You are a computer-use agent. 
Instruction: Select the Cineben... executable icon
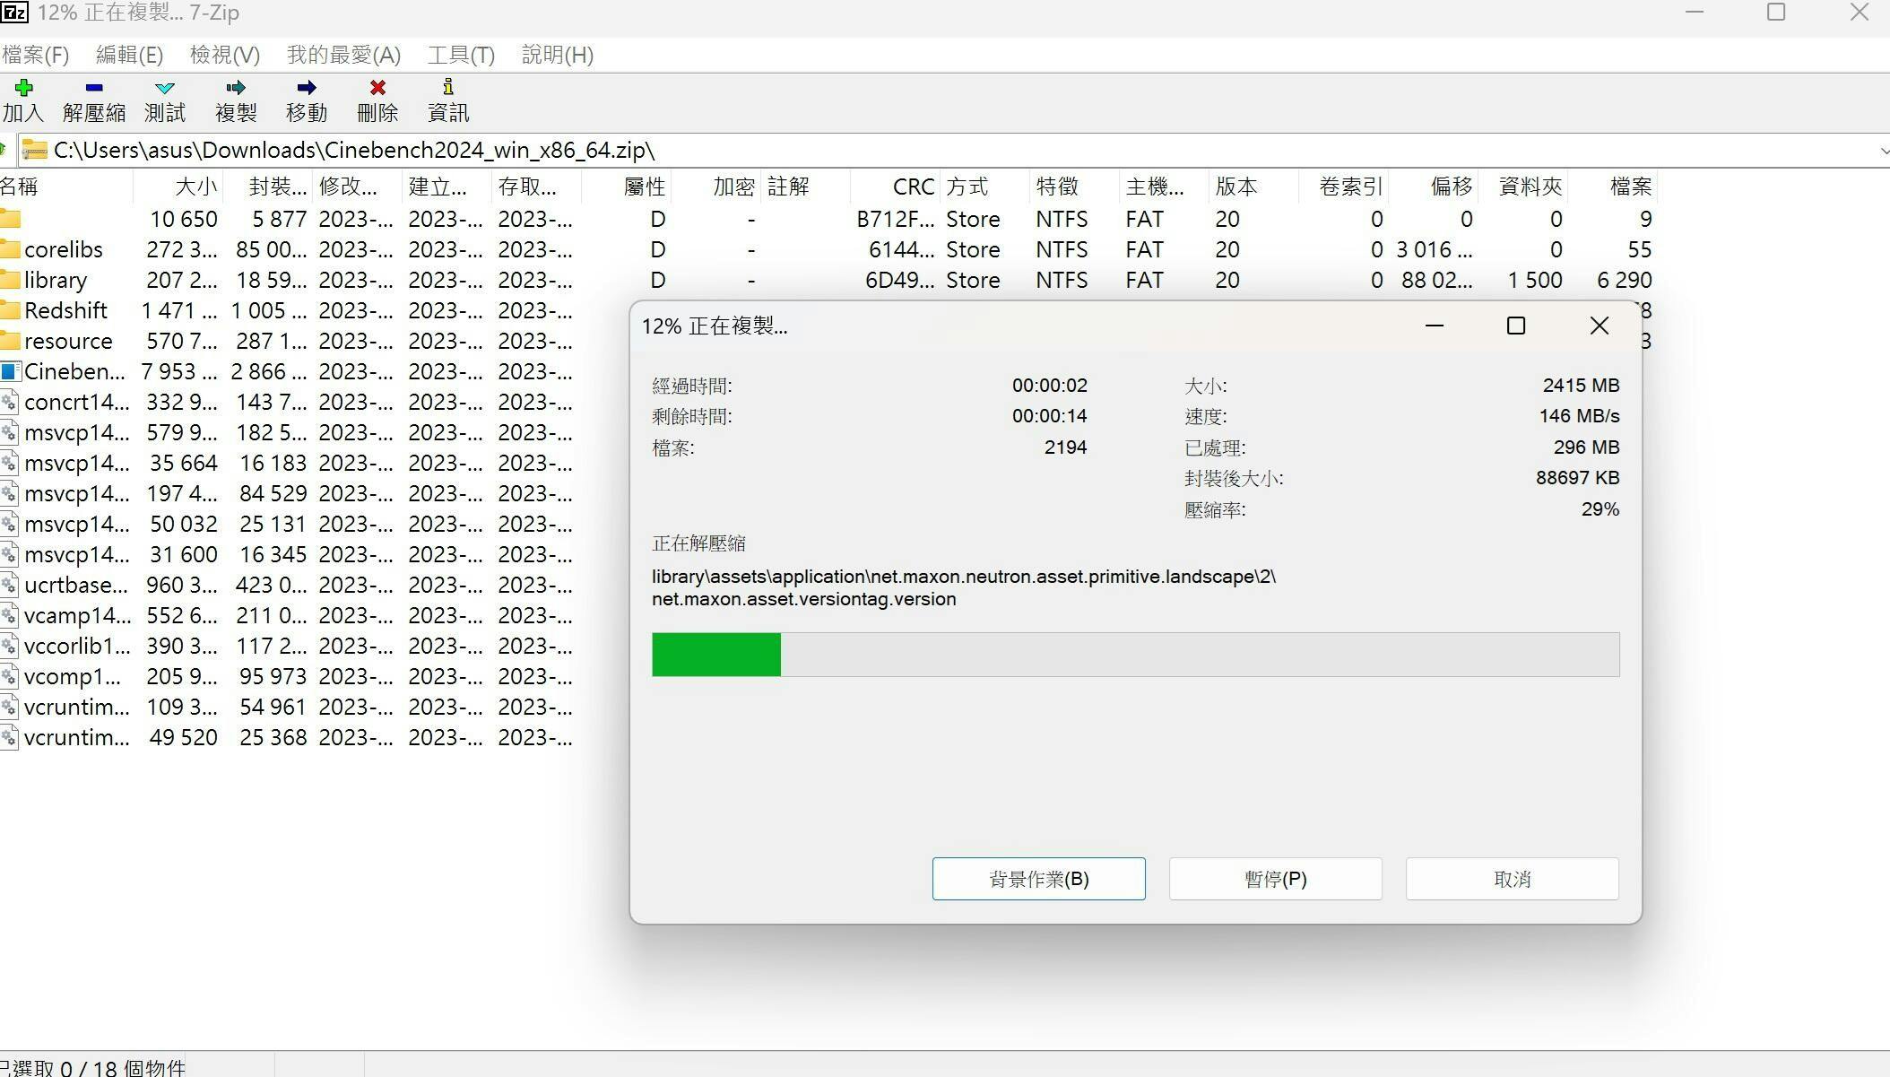11,371
